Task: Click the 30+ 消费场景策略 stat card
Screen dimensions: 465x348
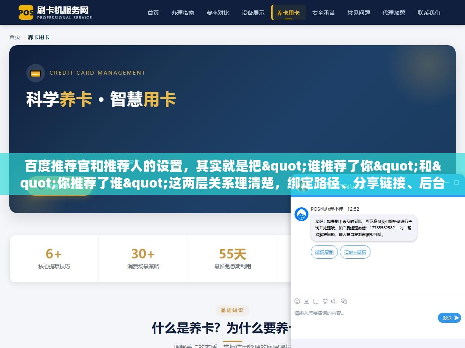Action: (143, 259)
